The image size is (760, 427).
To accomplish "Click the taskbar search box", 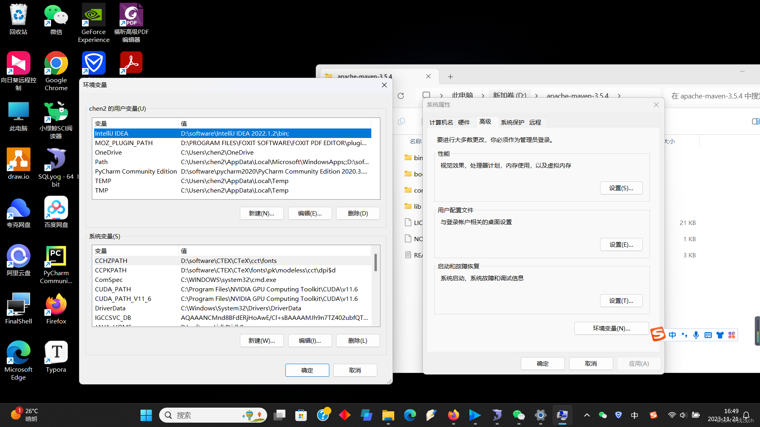I will (213, 415).
